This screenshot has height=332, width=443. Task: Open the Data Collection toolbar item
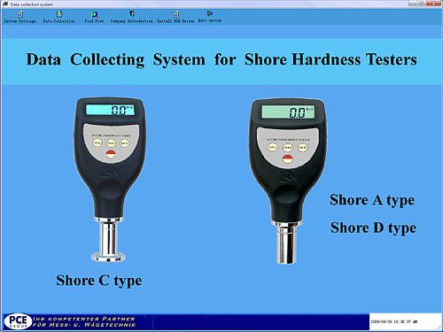pos(59,17)
